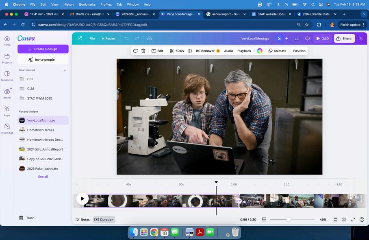Viewport: 369px width, 240px height.
Task: Open the Playback options
Action: pos(244,51)
